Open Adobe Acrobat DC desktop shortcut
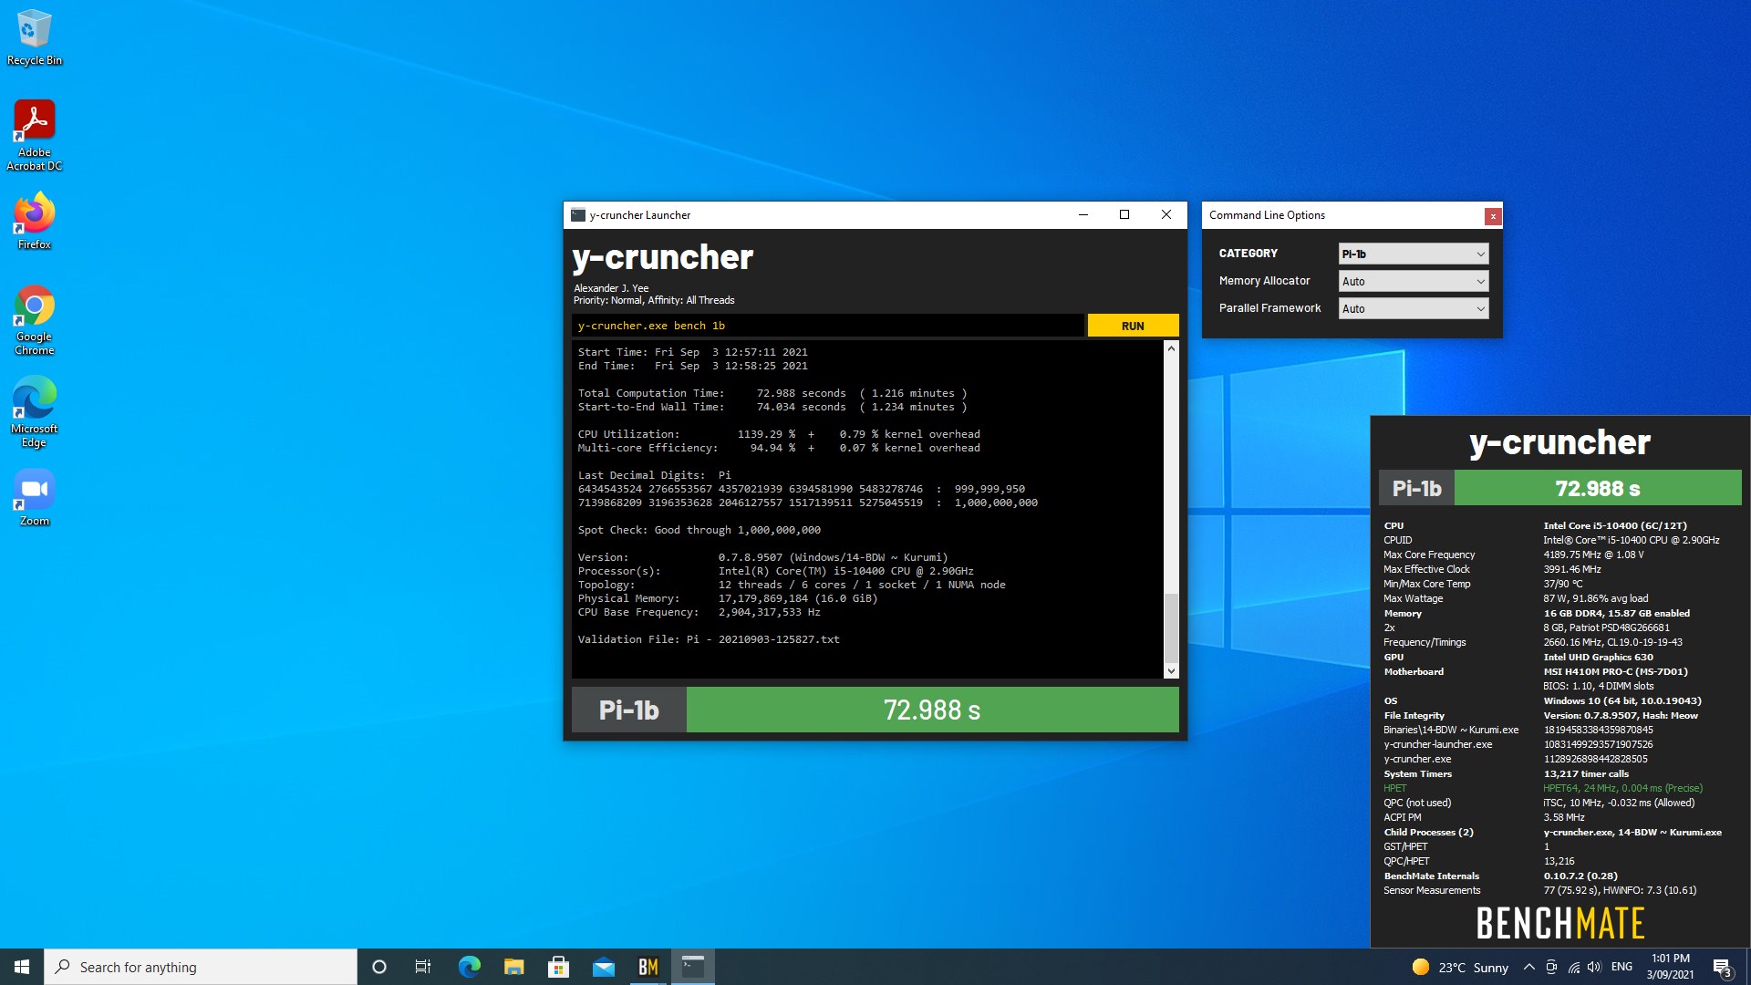Screen dimensions: 1751x985 tap(34, 135)
